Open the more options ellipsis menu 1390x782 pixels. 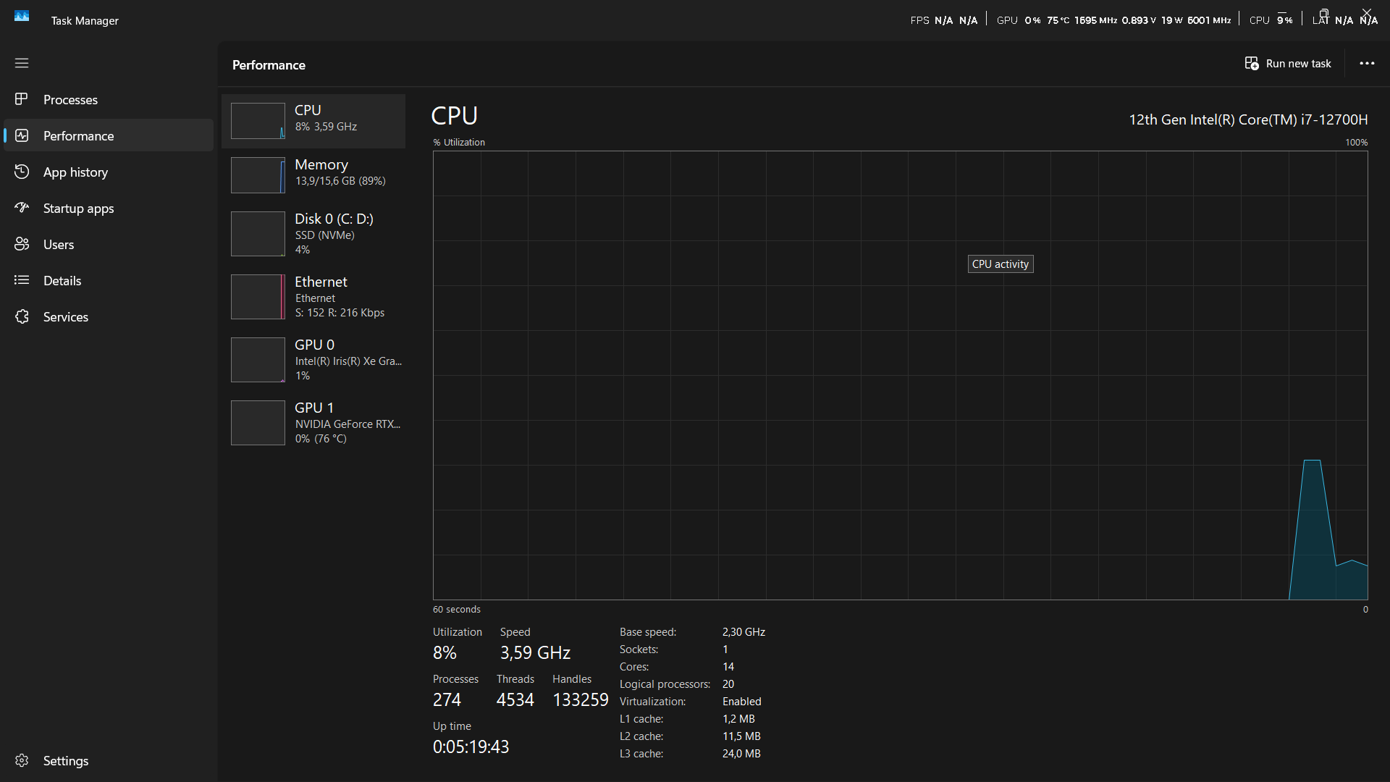click(1367, 64)
